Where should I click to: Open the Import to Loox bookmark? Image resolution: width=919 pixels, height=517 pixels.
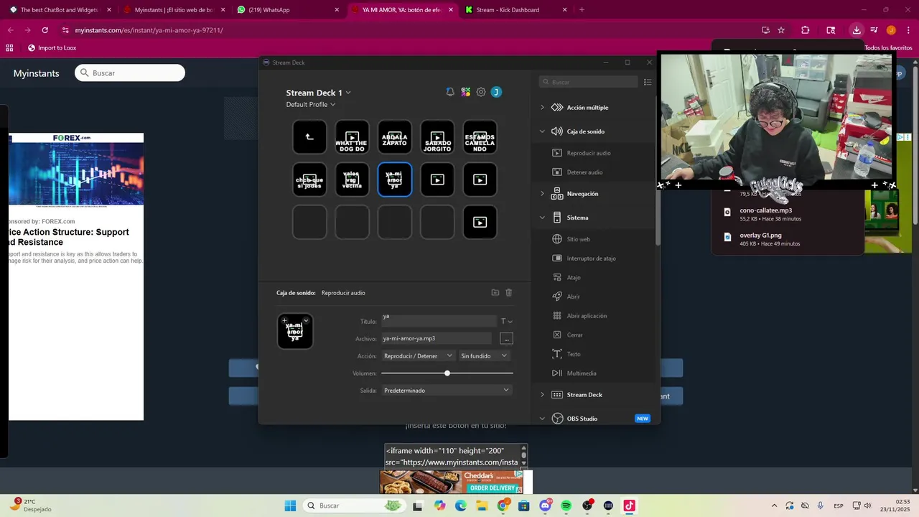coord(52,48)
